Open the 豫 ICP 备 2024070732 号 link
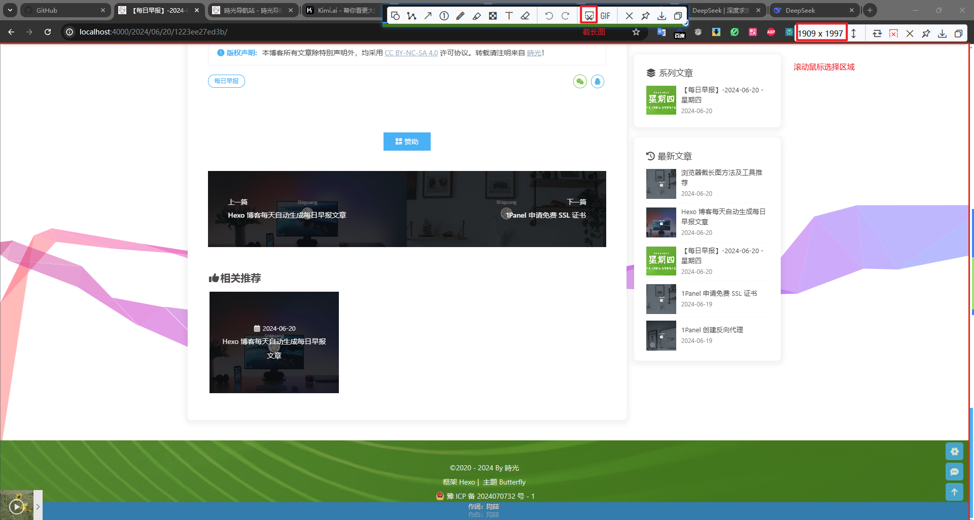Screen dimensions: 974x520 tap(490, 496)
